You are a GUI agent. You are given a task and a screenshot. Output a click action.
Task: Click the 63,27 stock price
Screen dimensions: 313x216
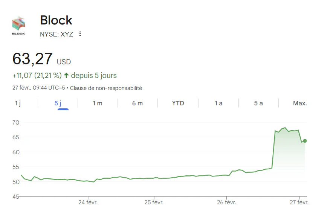click(x=32, y=59)
